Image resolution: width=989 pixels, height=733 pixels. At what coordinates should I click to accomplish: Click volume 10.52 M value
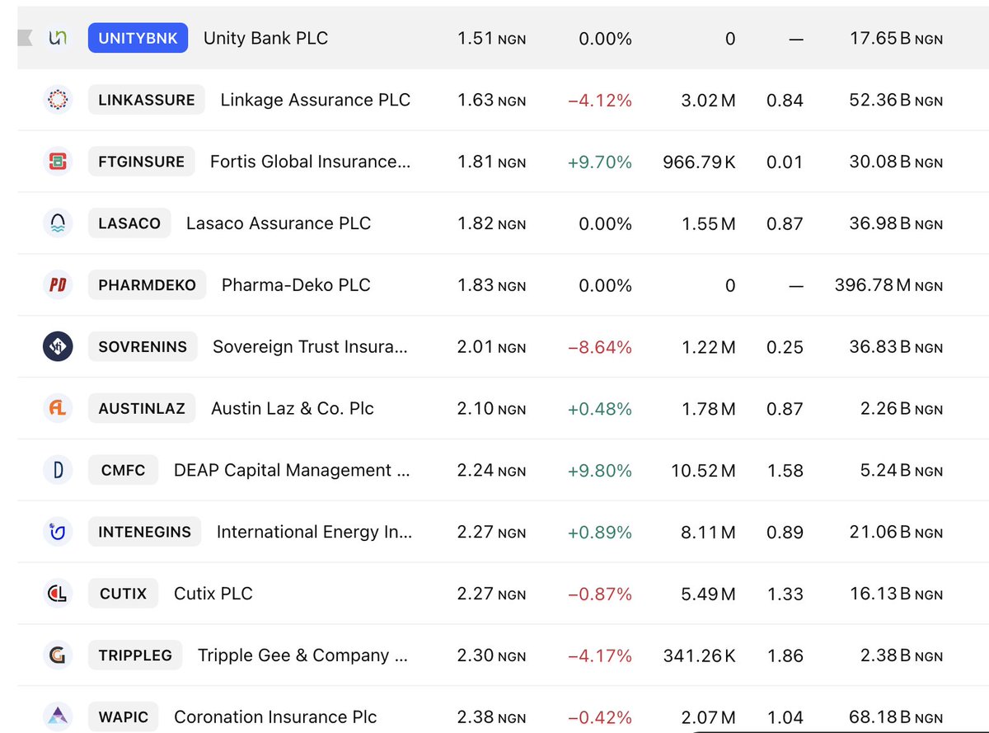pyautogui.click(x=704, y=471)
